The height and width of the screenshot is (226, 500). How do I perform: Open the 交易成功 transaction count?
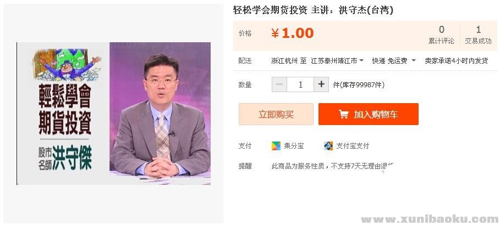(x=478, y=35)
